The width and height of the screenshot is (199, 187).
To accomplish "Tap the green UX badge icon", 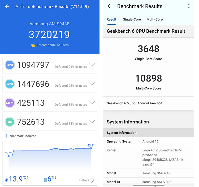I will [10, 122].
